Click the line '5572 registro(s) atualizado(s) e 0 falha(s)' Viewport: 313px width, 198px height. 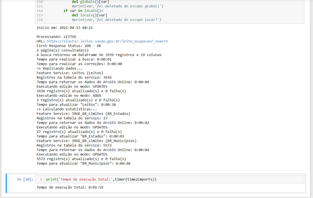[81, 159]
